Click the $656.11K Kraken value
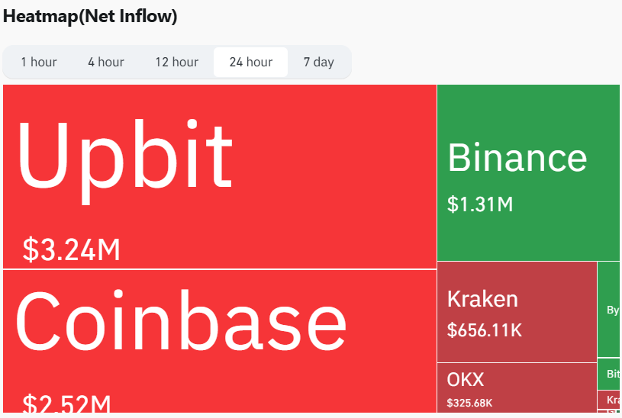The height and width of the screenshot is (418, 622). (x=485, y=330)
